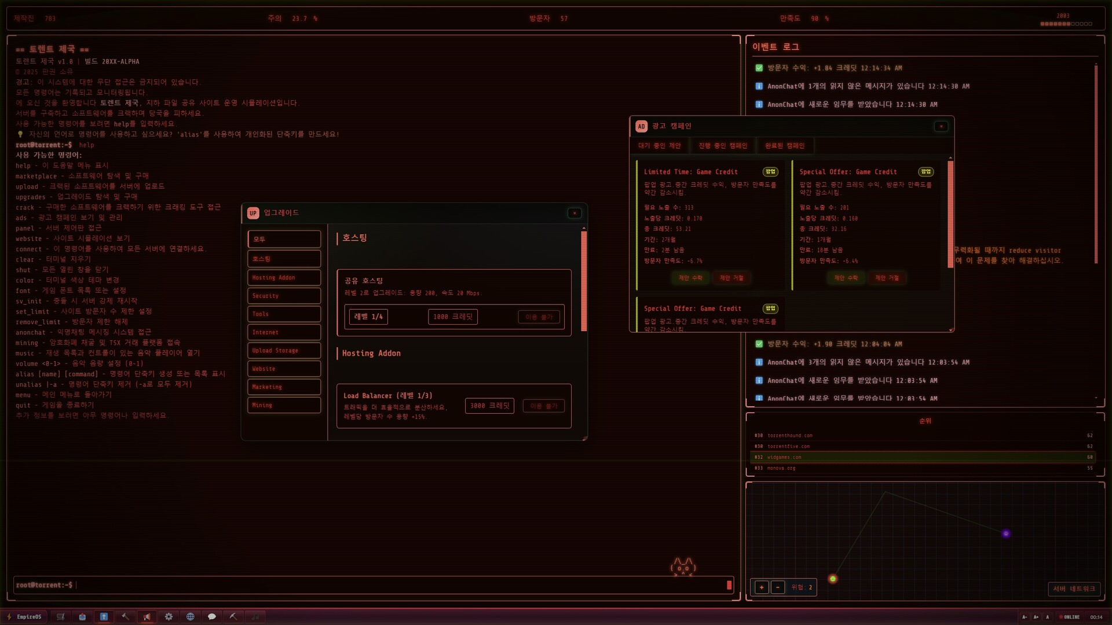The image size is (1112, 625).
Task: Zoom out the server network map
Action: (x=778, y=587)
